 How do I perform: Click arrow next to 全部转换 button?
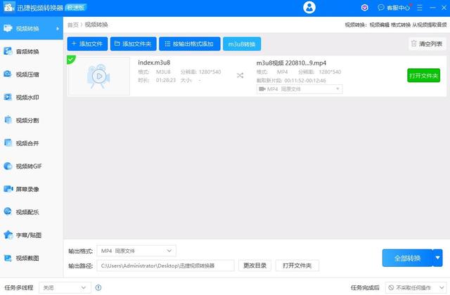point(437,258)
